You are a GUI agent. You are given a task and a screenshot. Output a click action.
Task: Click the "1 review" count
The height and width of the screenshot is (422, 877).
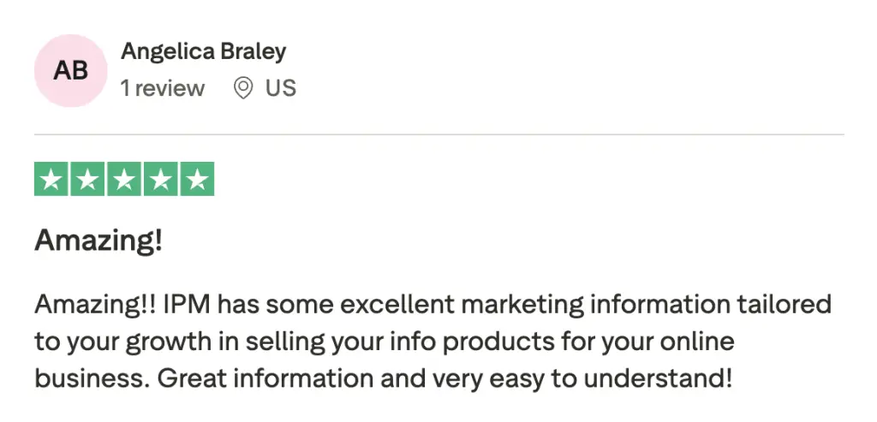pos(163,88)
